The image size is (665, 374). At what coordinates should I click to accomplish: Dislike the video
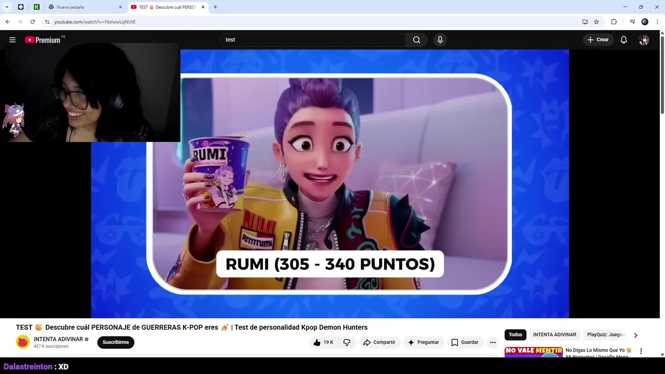[347, 342]
